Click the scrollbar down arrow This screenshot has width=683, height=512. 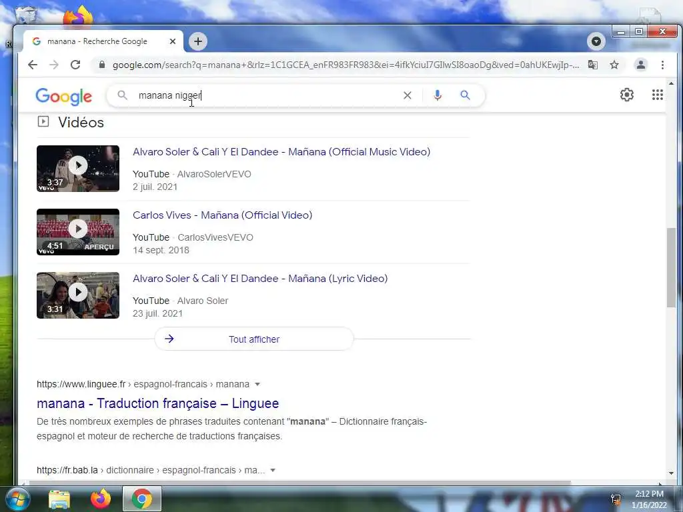[x=671, y=473]
